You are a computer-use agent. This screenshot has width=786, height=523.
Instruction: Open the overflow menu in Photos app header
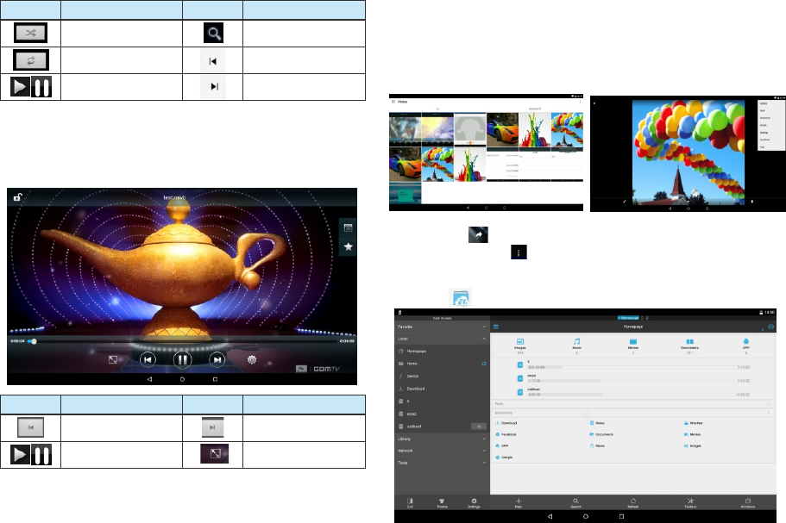point(580,102)
